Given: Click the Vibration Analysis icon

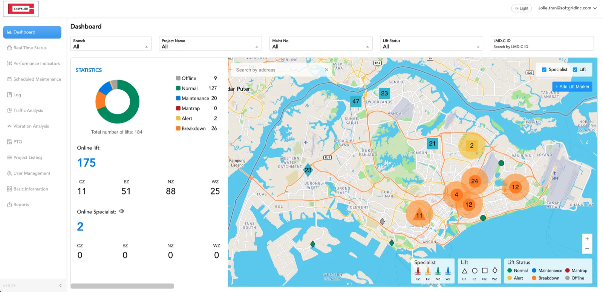Looking at the screenshot, I should [x=9, y=126].
